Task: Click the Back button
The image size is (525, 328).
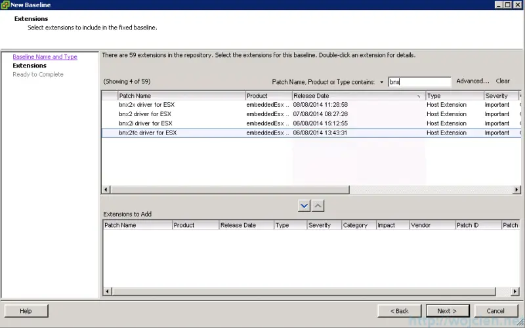Action: (399, 311)
